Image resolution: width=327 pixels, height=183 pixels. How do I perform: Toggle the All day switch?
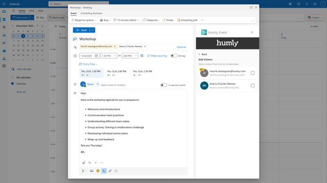174,56
